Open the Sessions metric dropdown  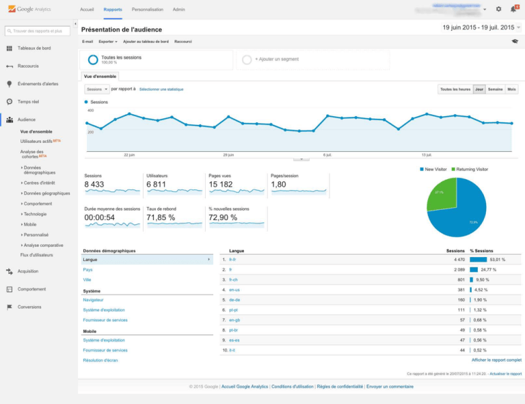[x=97, y=90]
